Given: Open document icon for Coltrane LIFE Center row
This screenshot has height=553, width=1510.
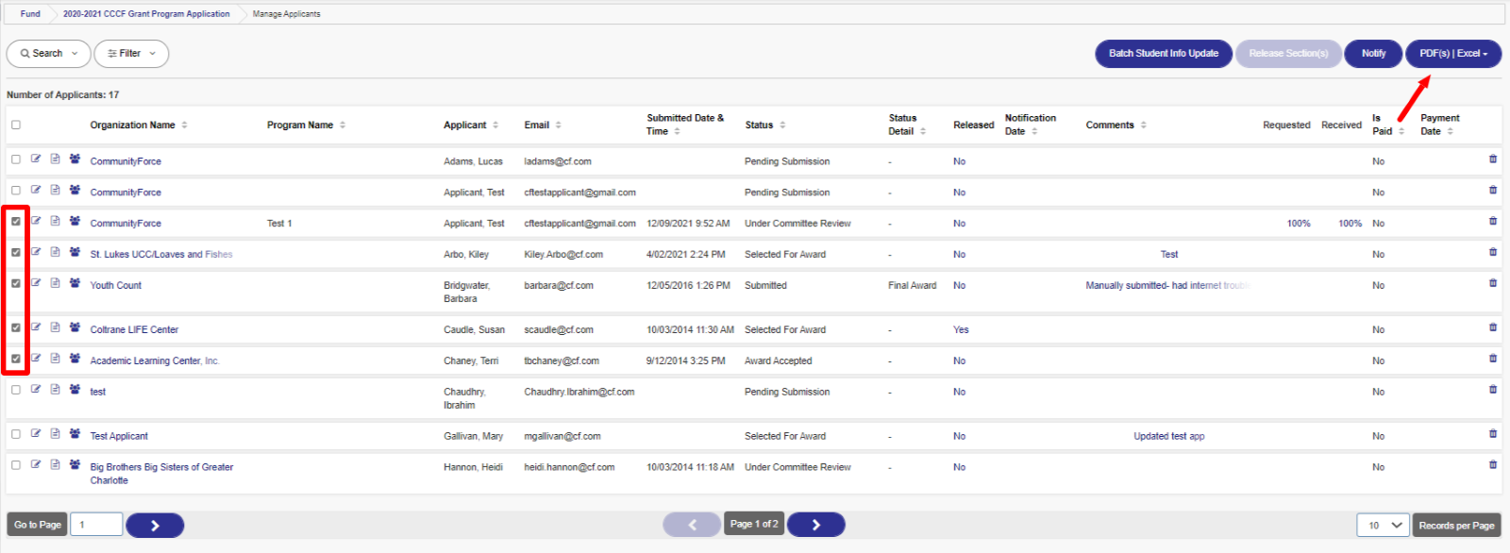Looking at the screenshot, I should [x=55, y=327].
